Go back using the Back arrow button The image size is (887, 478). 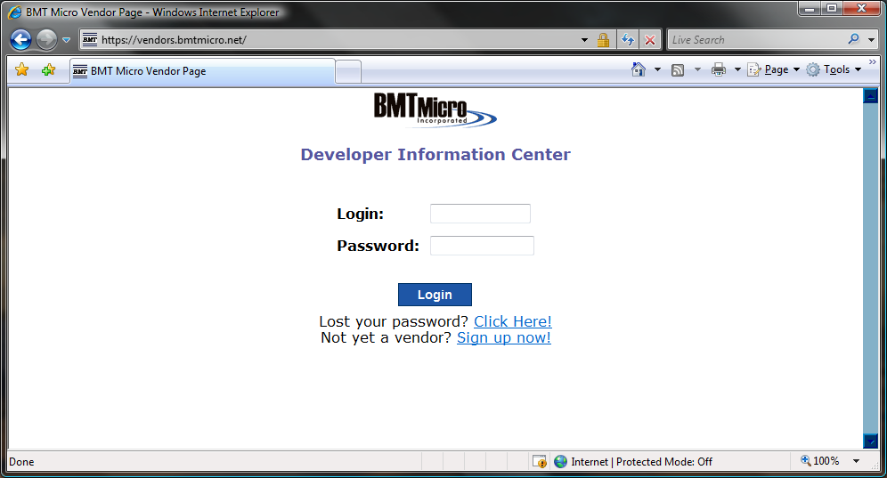[x=21, y=39]
